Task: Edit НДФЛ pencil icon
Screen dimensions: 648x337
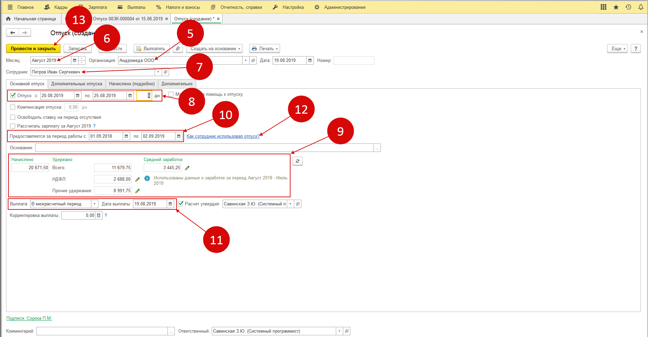Action: click(x=137, y=179)
